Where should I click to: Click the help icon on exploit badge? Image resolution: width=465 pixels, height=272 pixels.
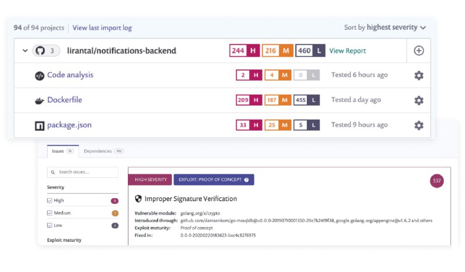[246, 180]
